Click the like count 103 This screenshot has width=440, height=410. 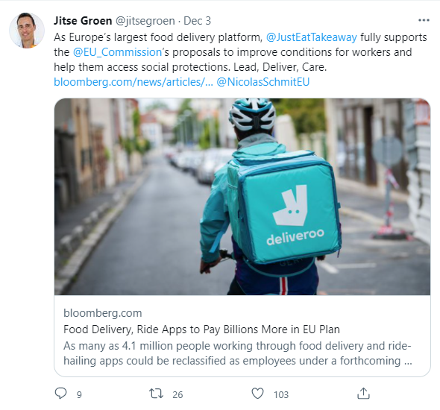click(x=281, y=395)
